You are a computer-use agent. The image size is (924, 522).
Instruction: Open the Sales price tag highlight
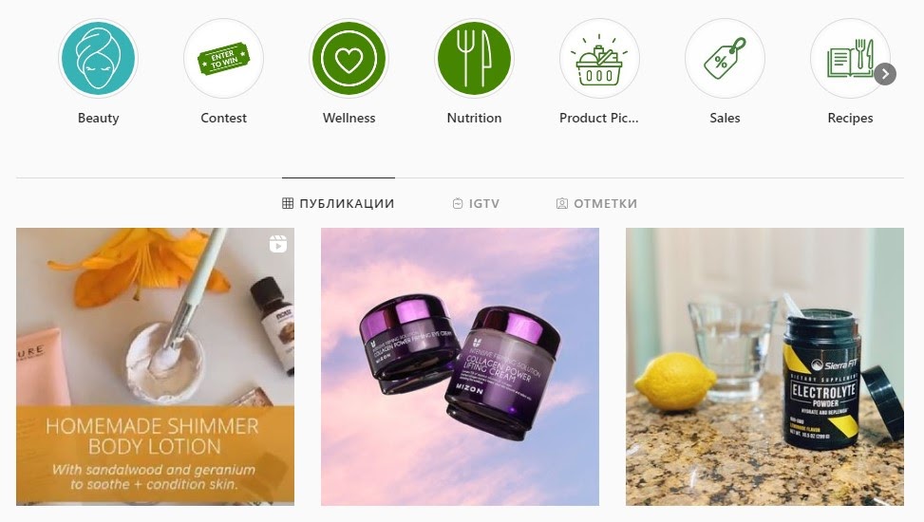(725, 58)
